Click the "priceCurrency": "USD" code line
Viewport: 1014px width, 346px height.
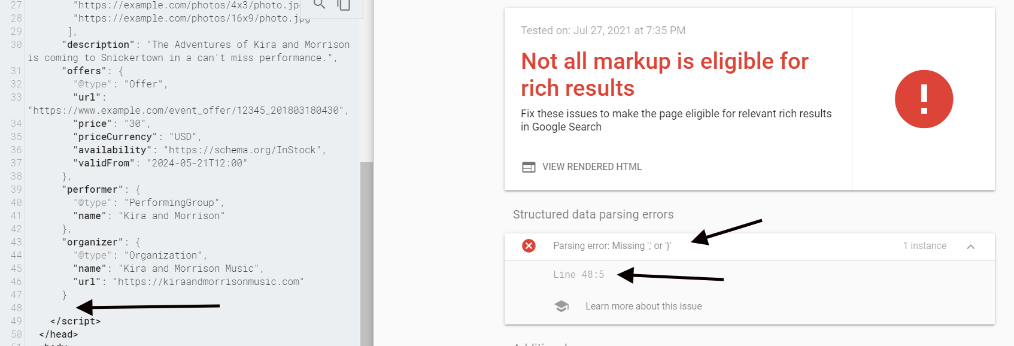137,137
